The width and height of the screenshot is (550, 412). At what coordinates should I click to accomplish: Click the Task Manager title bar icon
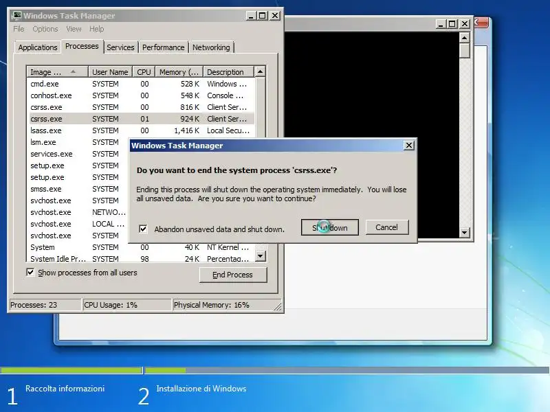16,15
